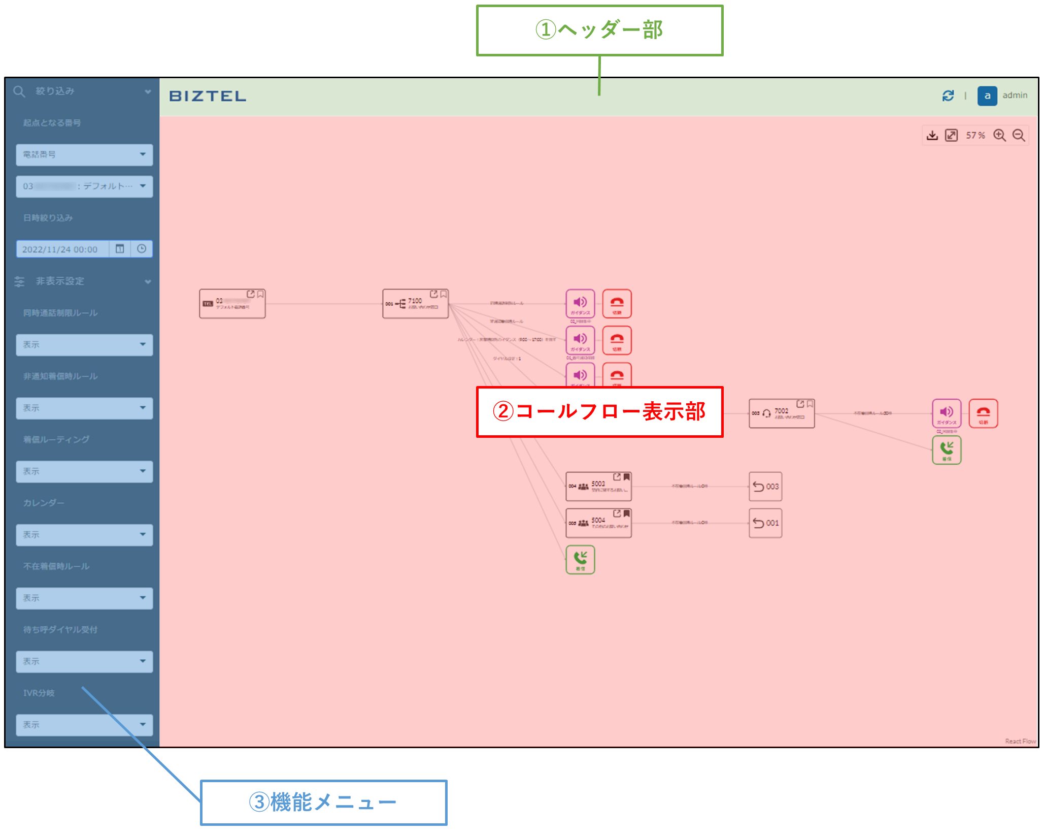Open the IVR分岐 表示 dropdown

(84, 725)
